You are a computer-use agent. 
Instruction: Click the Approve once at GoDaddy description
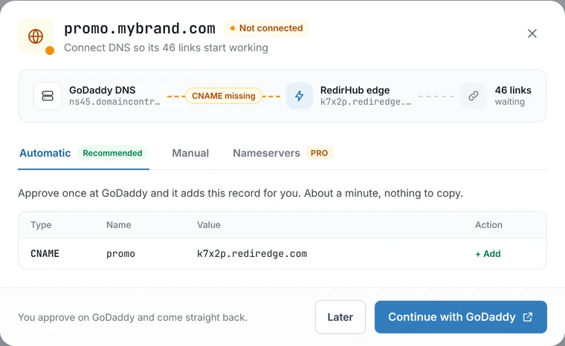coord(240,193)
